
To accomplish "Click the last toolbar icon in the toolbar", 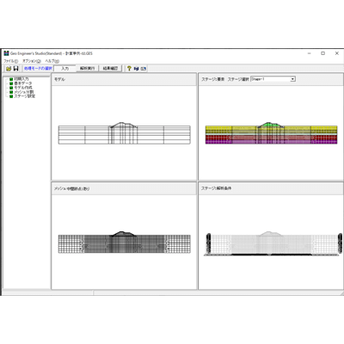I will [144, 69].
